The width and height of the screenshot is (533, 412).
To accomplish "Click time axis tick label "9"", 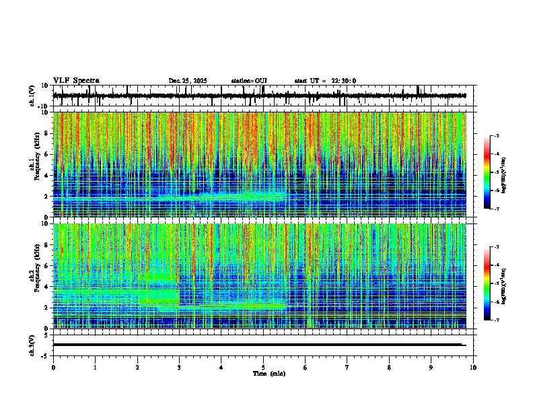I will 431,368.
